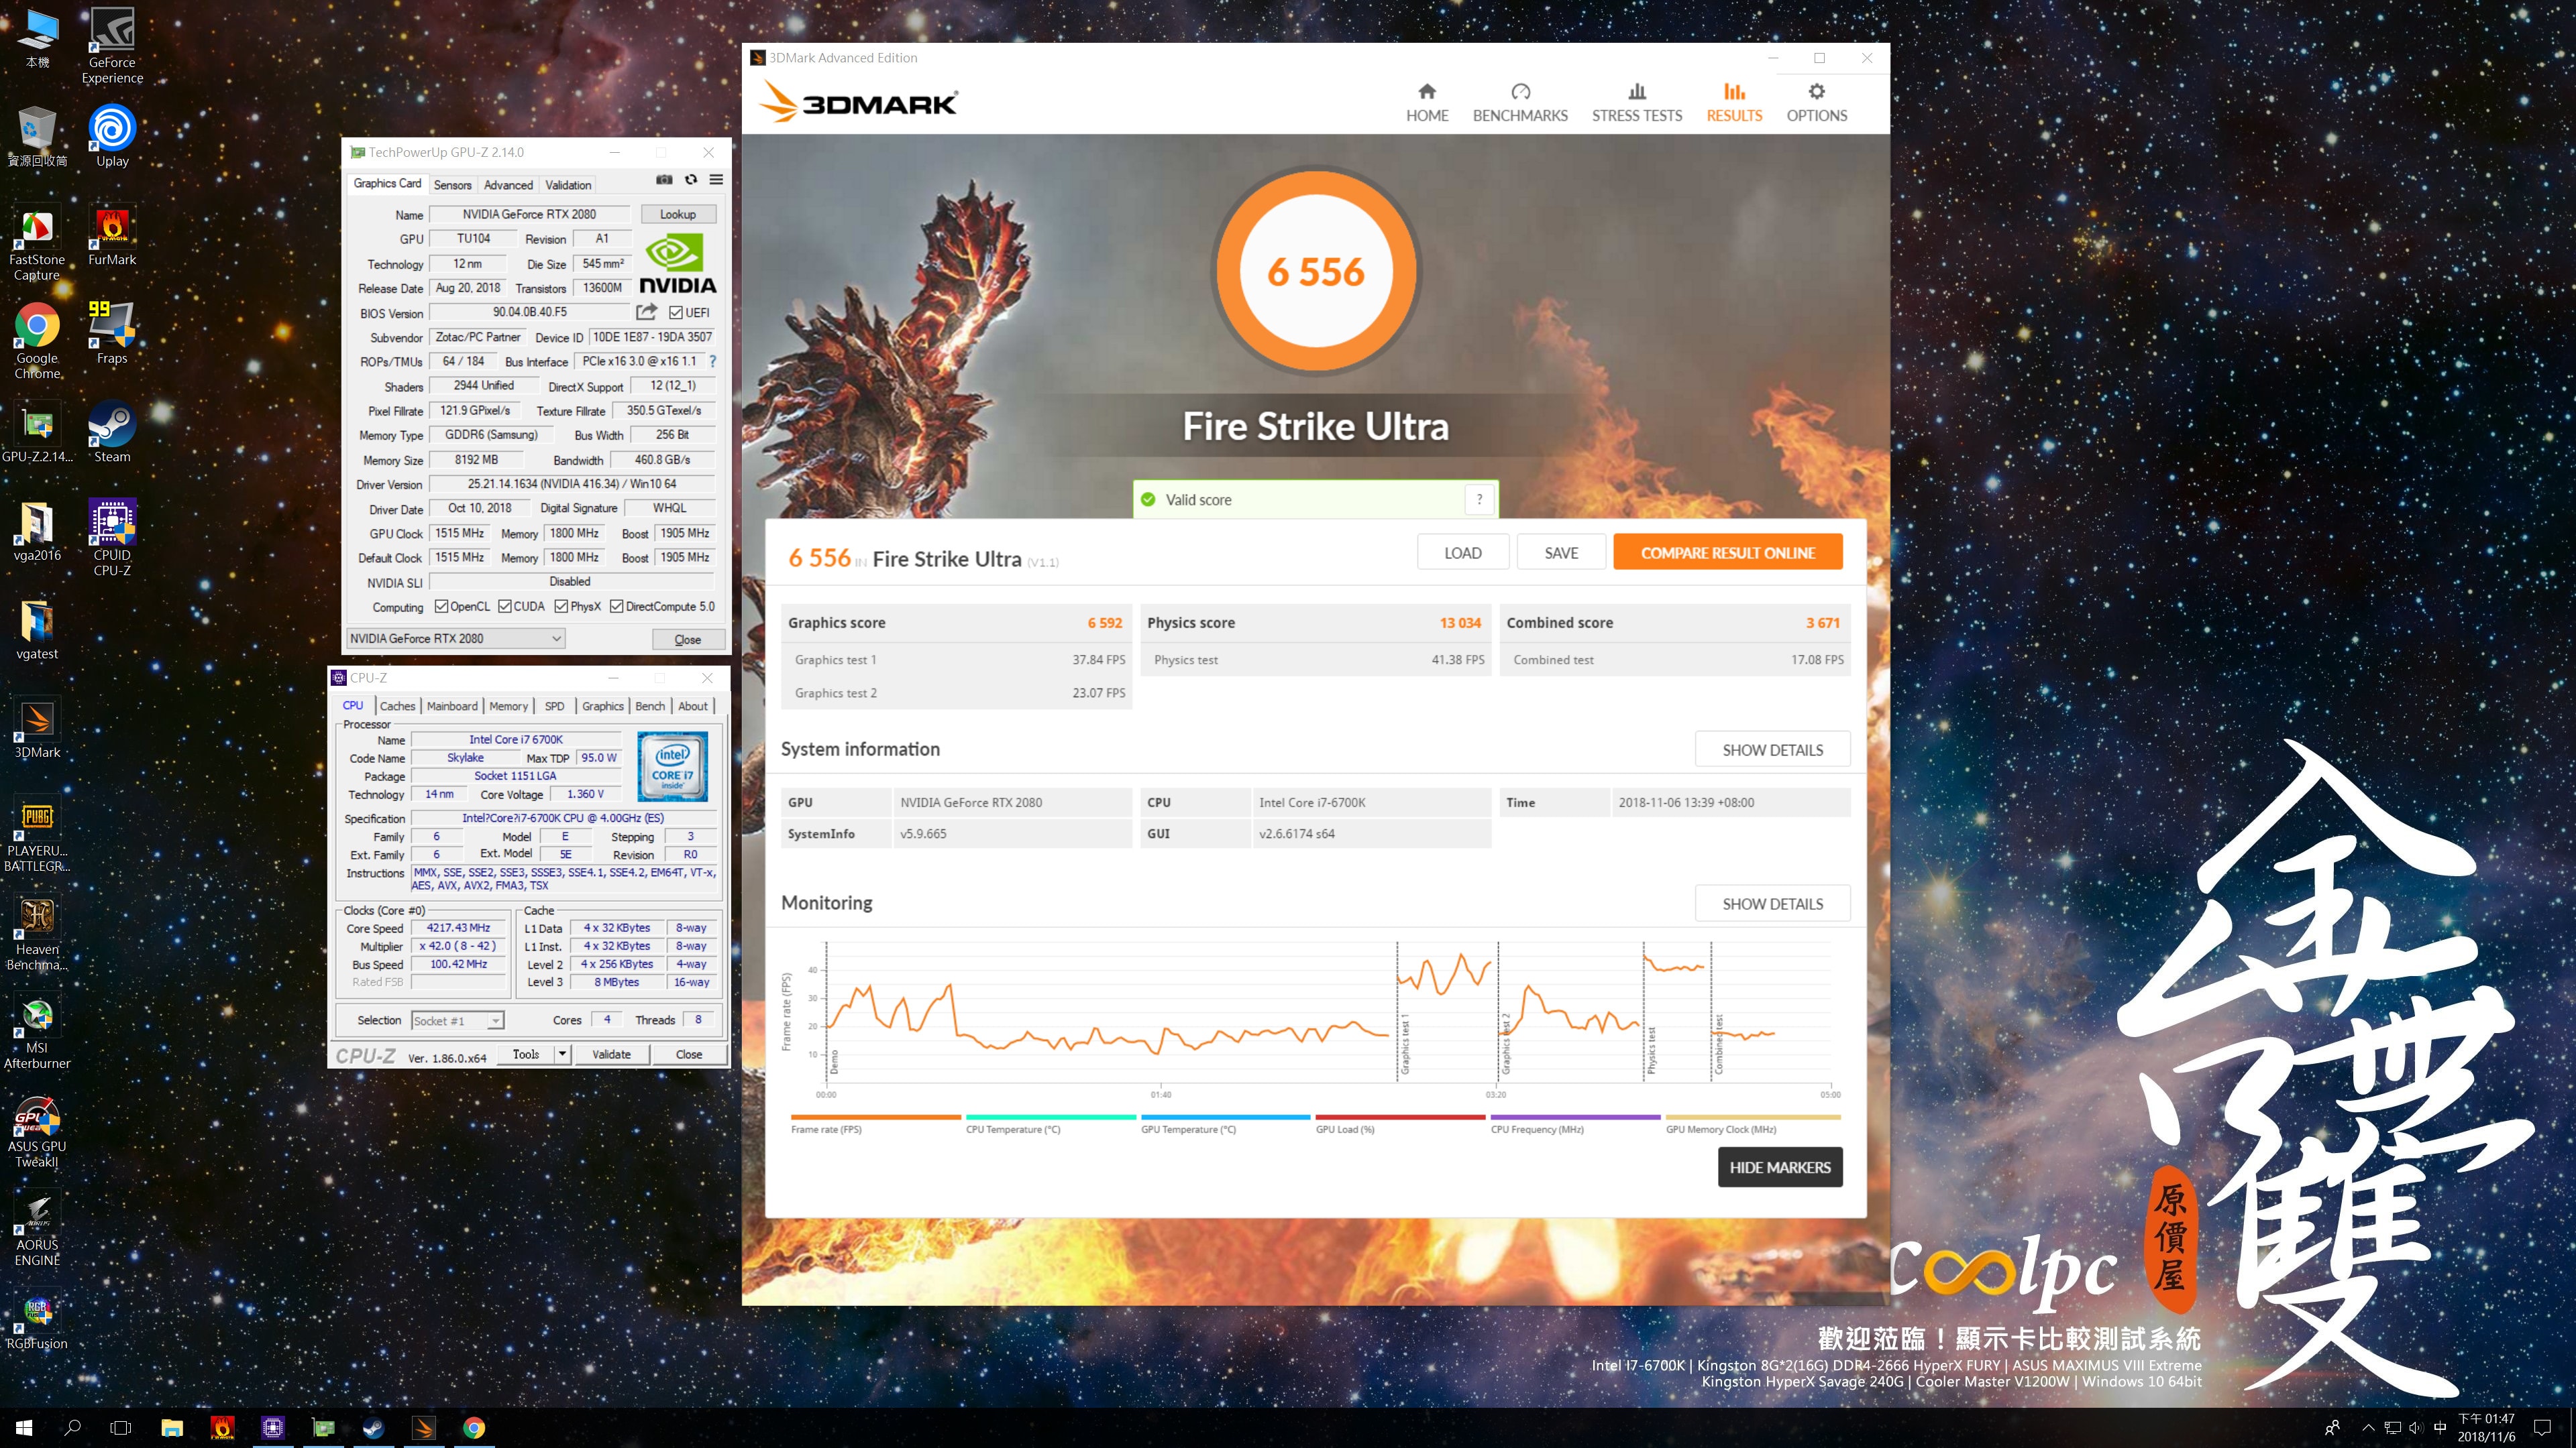This screenshot has height=1448, width=2576.
Task: Open 3DMark OPTIONS section
Action: click(x=1817, y=103)
